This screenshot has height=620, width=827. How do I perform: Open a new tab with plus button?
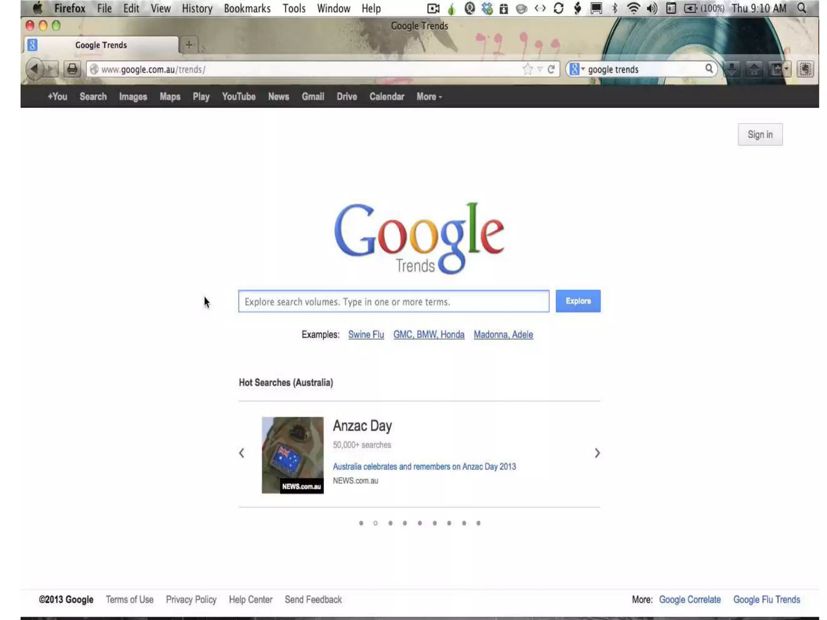click(189, 45)
